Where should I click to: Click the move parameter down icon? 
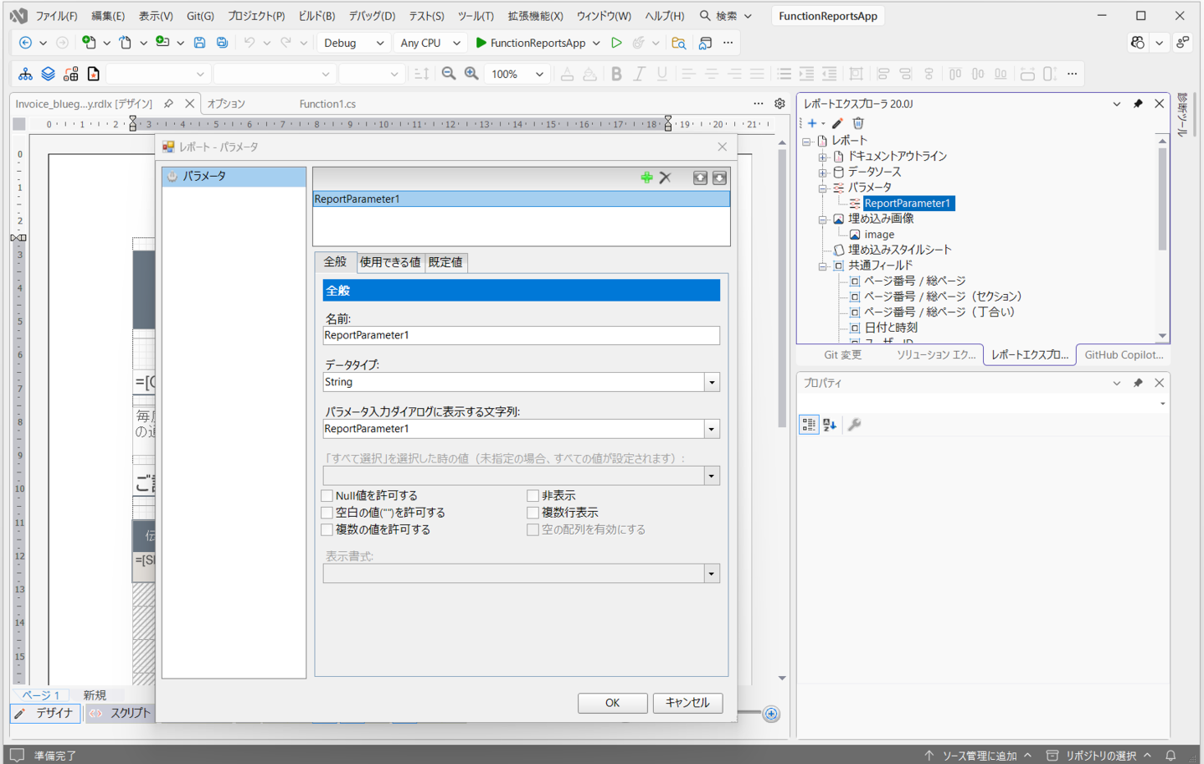coord(719,178)
